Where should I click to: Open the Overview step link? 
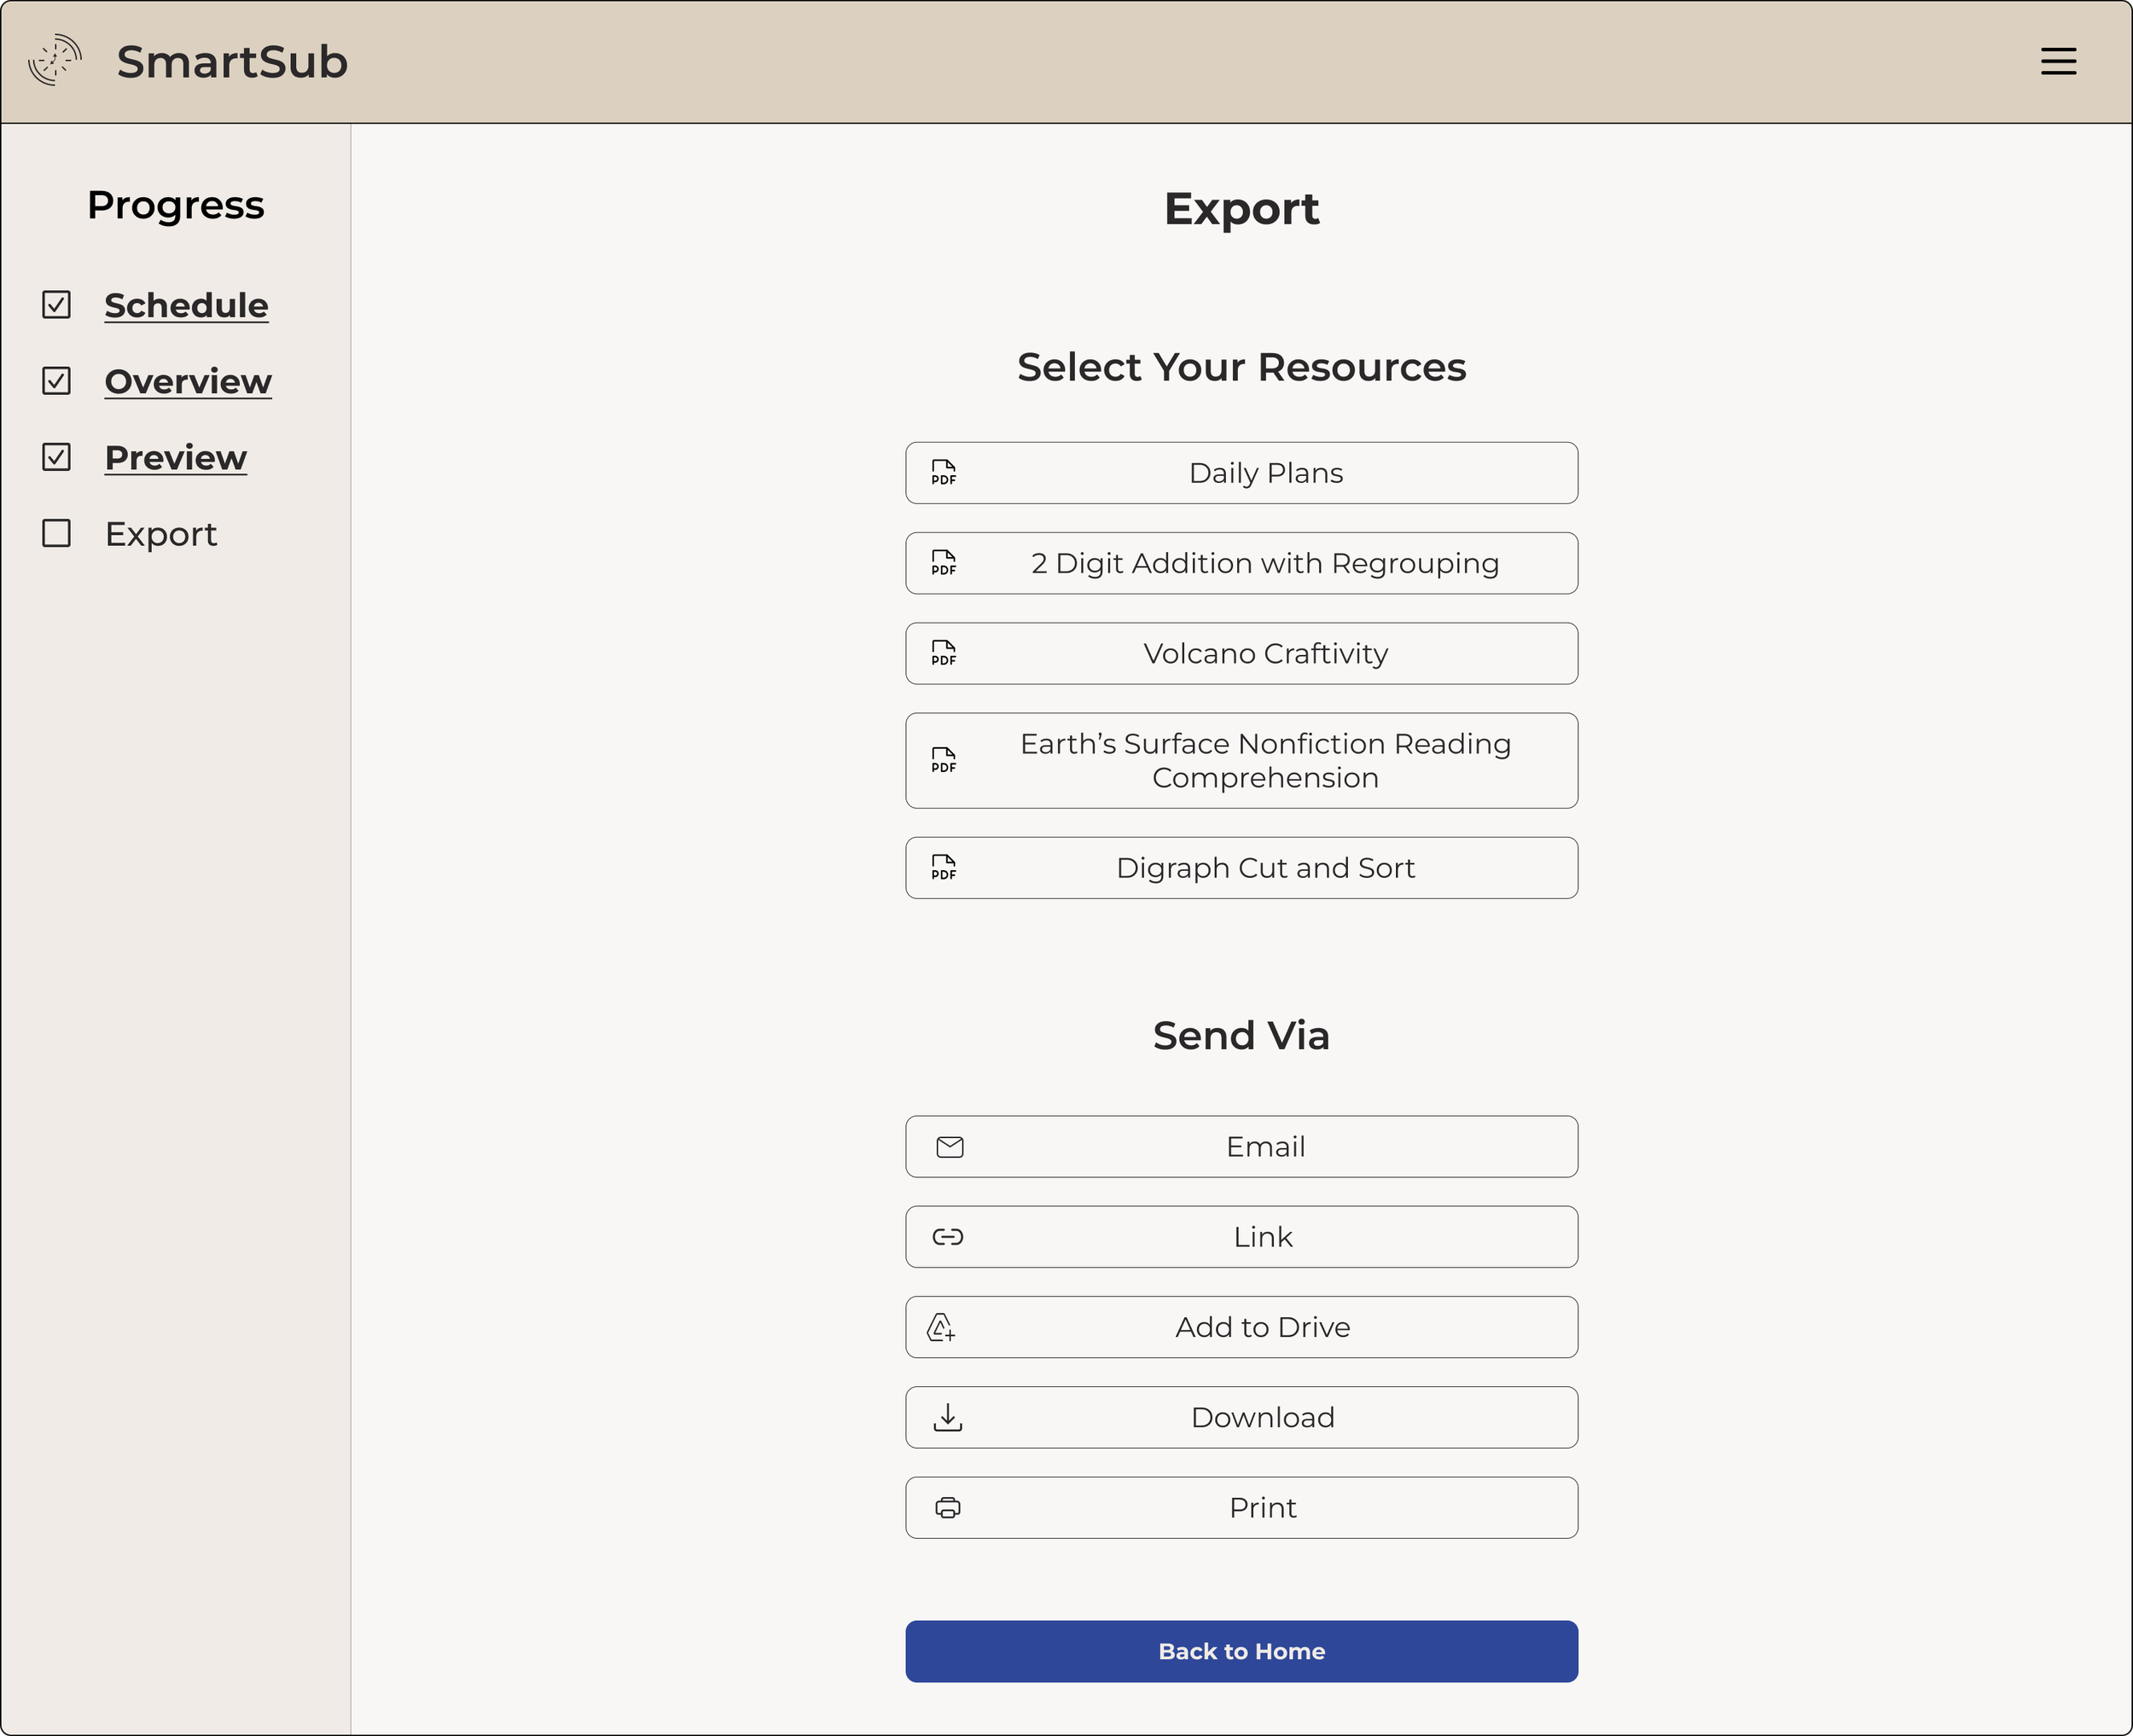pyautogui.click(x=187, y=381)
